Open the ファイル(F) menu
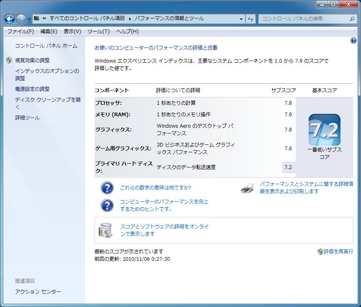The height and width of the screenshot is (307, 361). click(21, 32)
